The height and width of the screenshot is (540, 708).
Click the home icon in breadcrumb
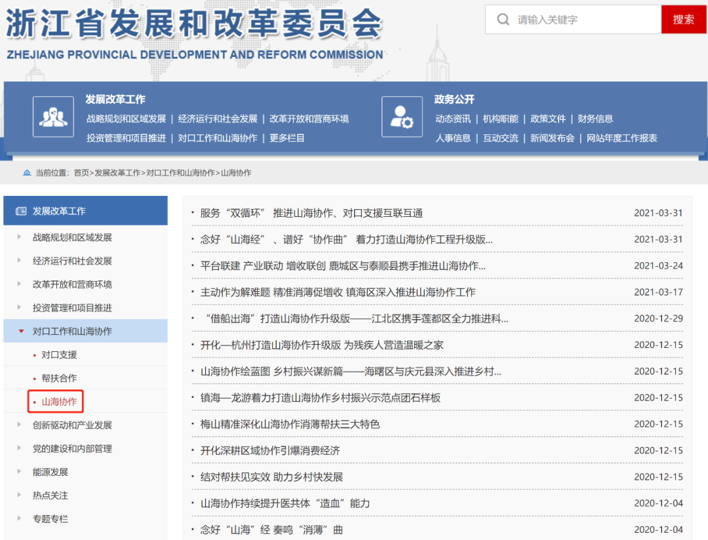pyautogui.click(x=27, y=172)
